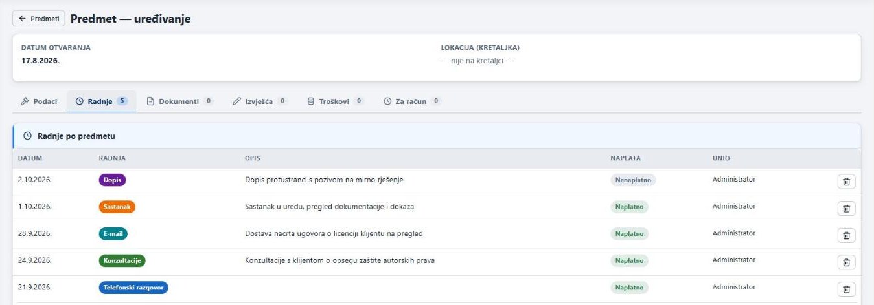874x305 pixels.
Task: Click trash icon on Telefonski razgovor row
Action: coord(846,289)
